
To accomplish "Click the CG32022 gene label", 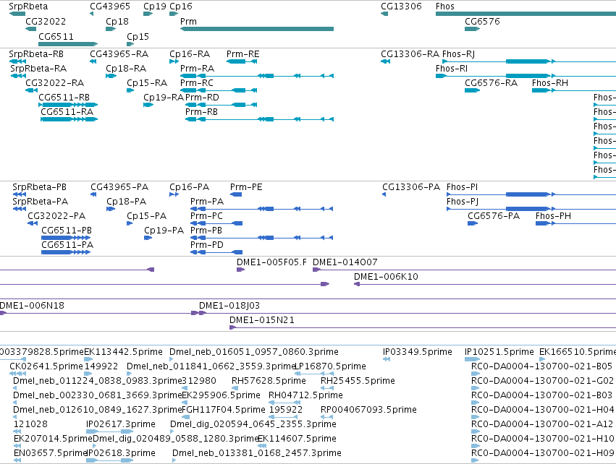I will click(x=46, y=22).
